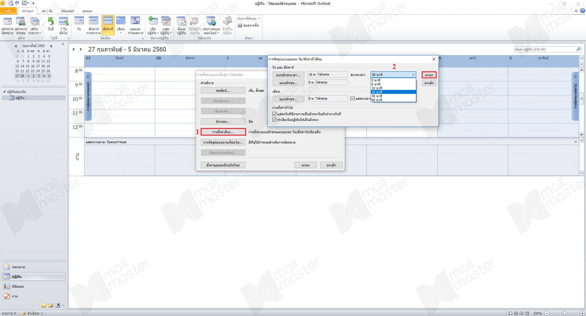586x316 pixels.
Task: Click the Previous Appointment tab on the calendar's left edge
Action: pyautogui.click(x=88, y=97)
